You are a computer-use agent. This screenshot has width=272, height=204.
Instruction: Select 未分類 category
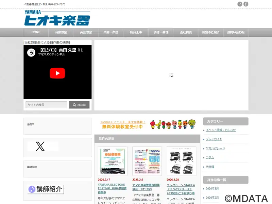(x=210, y=167)
